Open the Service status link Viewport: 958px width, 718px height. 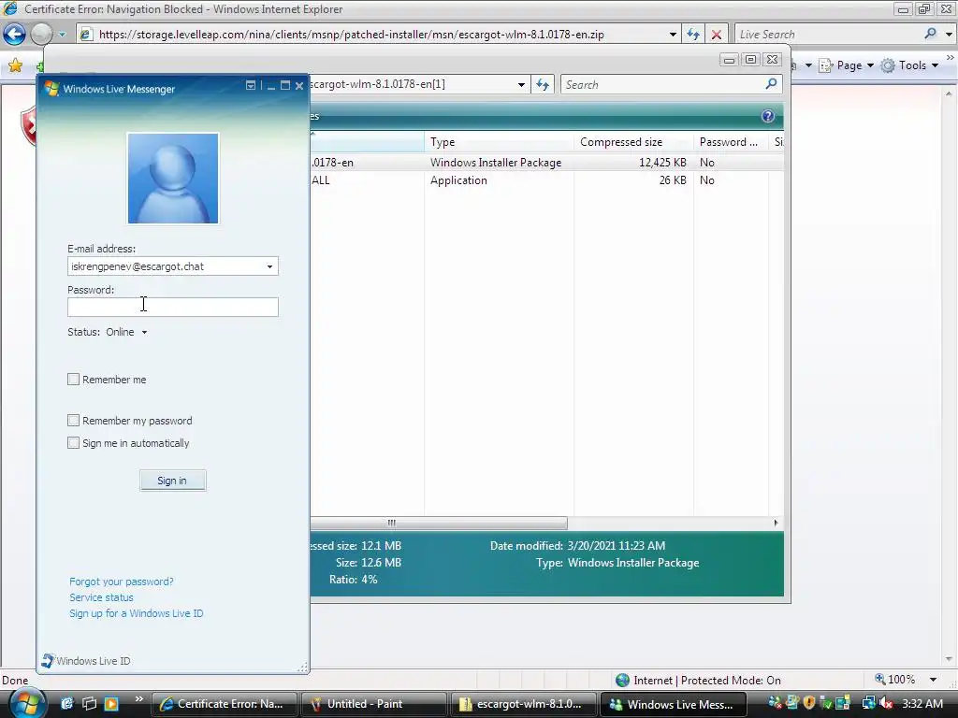101,597
